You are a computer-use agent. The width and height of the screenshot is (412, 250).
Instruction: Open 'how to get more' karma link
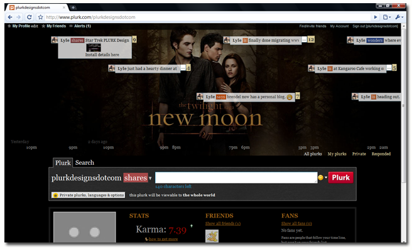click(x=163, y=239)
